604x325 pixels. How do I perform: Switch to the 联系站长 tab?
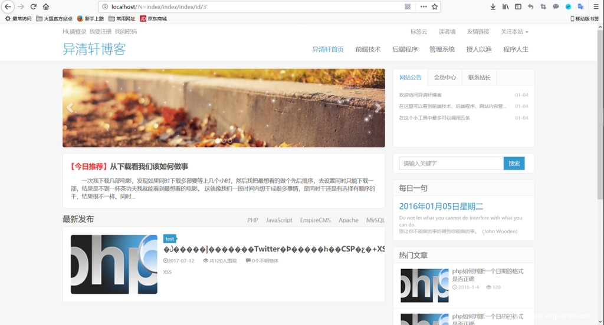(x=480, y=78)
